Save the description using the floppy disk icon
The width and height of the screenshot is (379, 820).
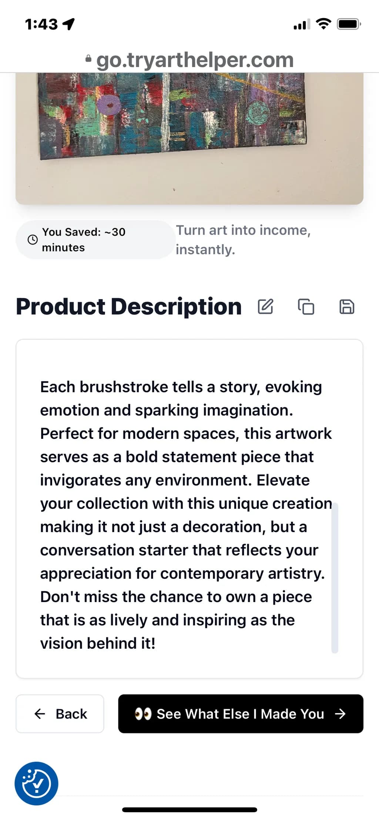pos(347,306)
